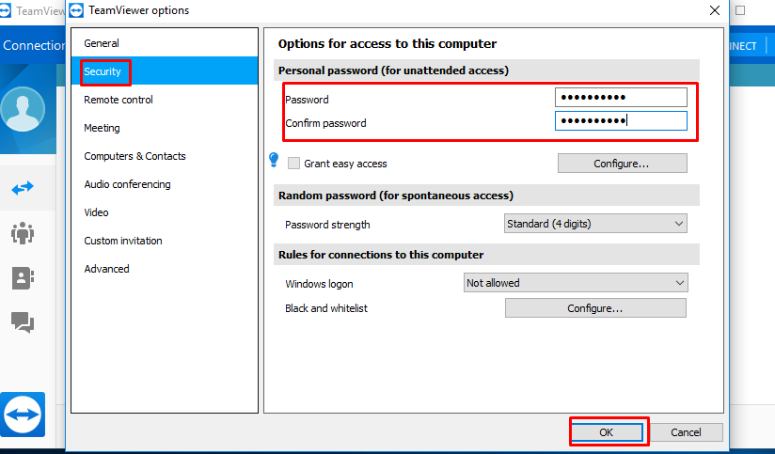Click Configure button for easy access

tap(623, 164)
